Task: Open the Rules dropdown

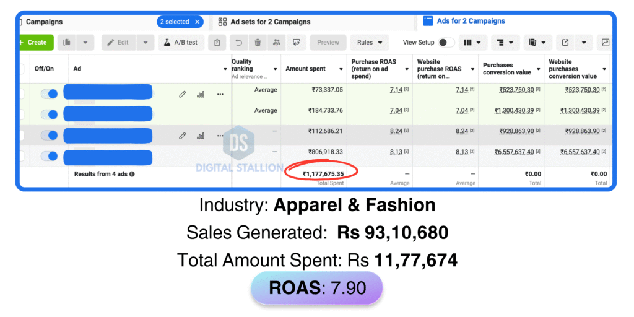Action: click(x=370, y=43)
